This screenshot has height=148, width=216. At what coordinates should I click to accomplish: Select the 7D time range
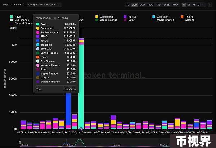pos(128,5)
